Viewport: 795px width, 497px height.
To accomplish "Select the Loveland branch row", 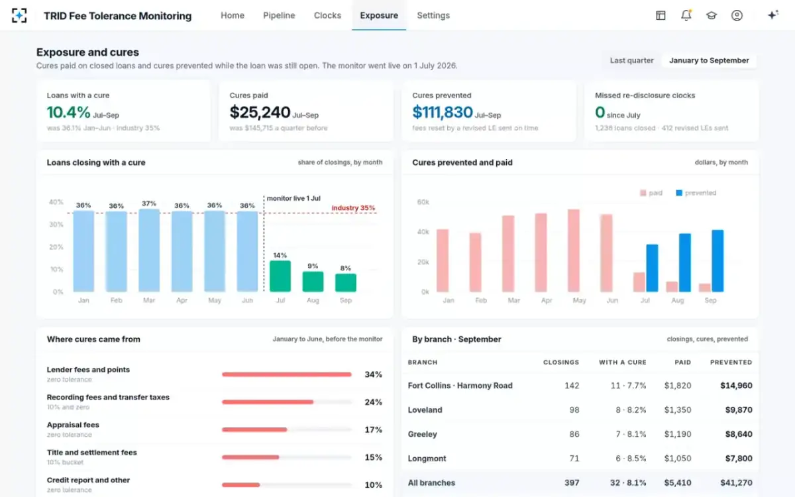I will pyautogui.click(x=580, y=410).
